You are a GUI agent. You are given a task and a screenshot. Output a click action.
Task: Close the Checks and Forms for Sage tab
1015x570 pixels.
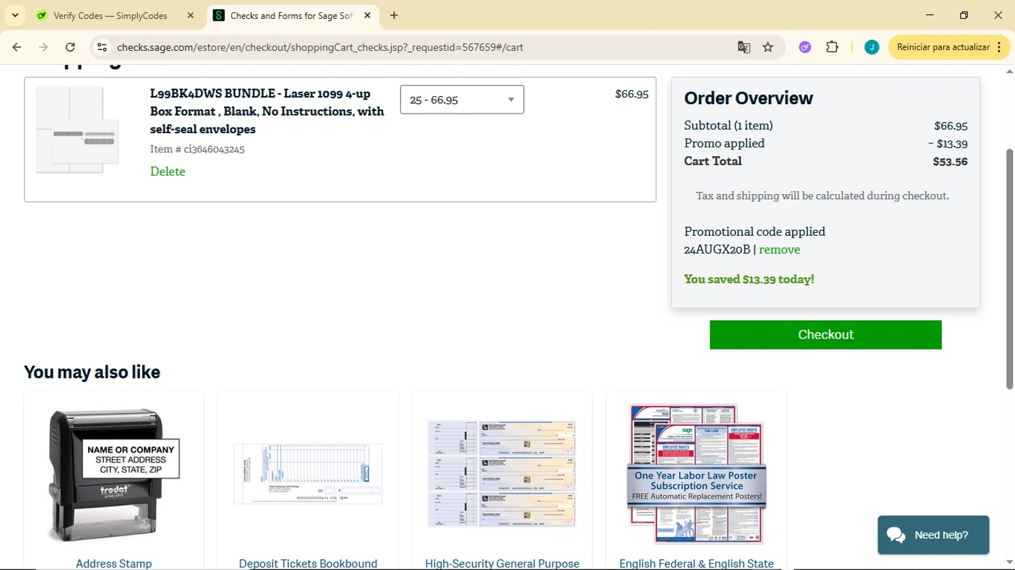coord(367,16)
